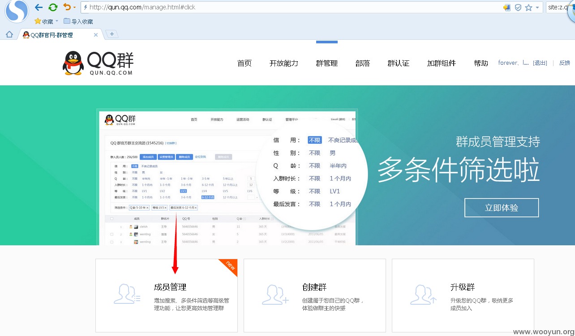Open the 帮助 navigation item

tap(481, 63)
